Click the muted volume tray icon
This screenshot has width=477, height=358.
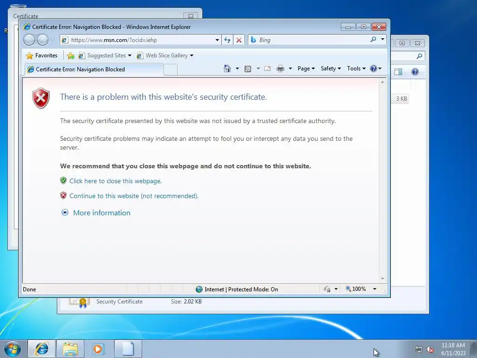[x=430, y=350]
